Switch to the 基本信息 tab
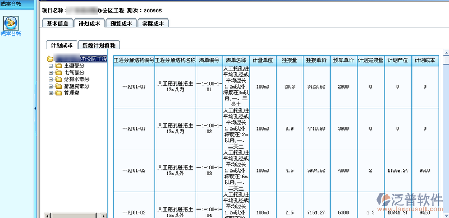Viewport: 449px width, 218px height. pyautogui.click(x=58, y=24)
